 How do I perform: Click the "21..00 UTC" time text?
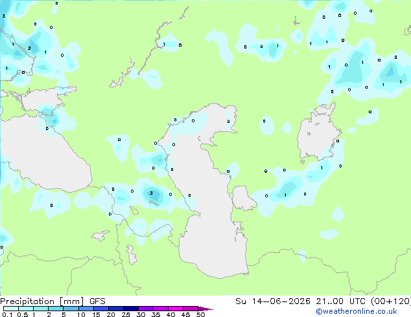click(x=340, y=301)
